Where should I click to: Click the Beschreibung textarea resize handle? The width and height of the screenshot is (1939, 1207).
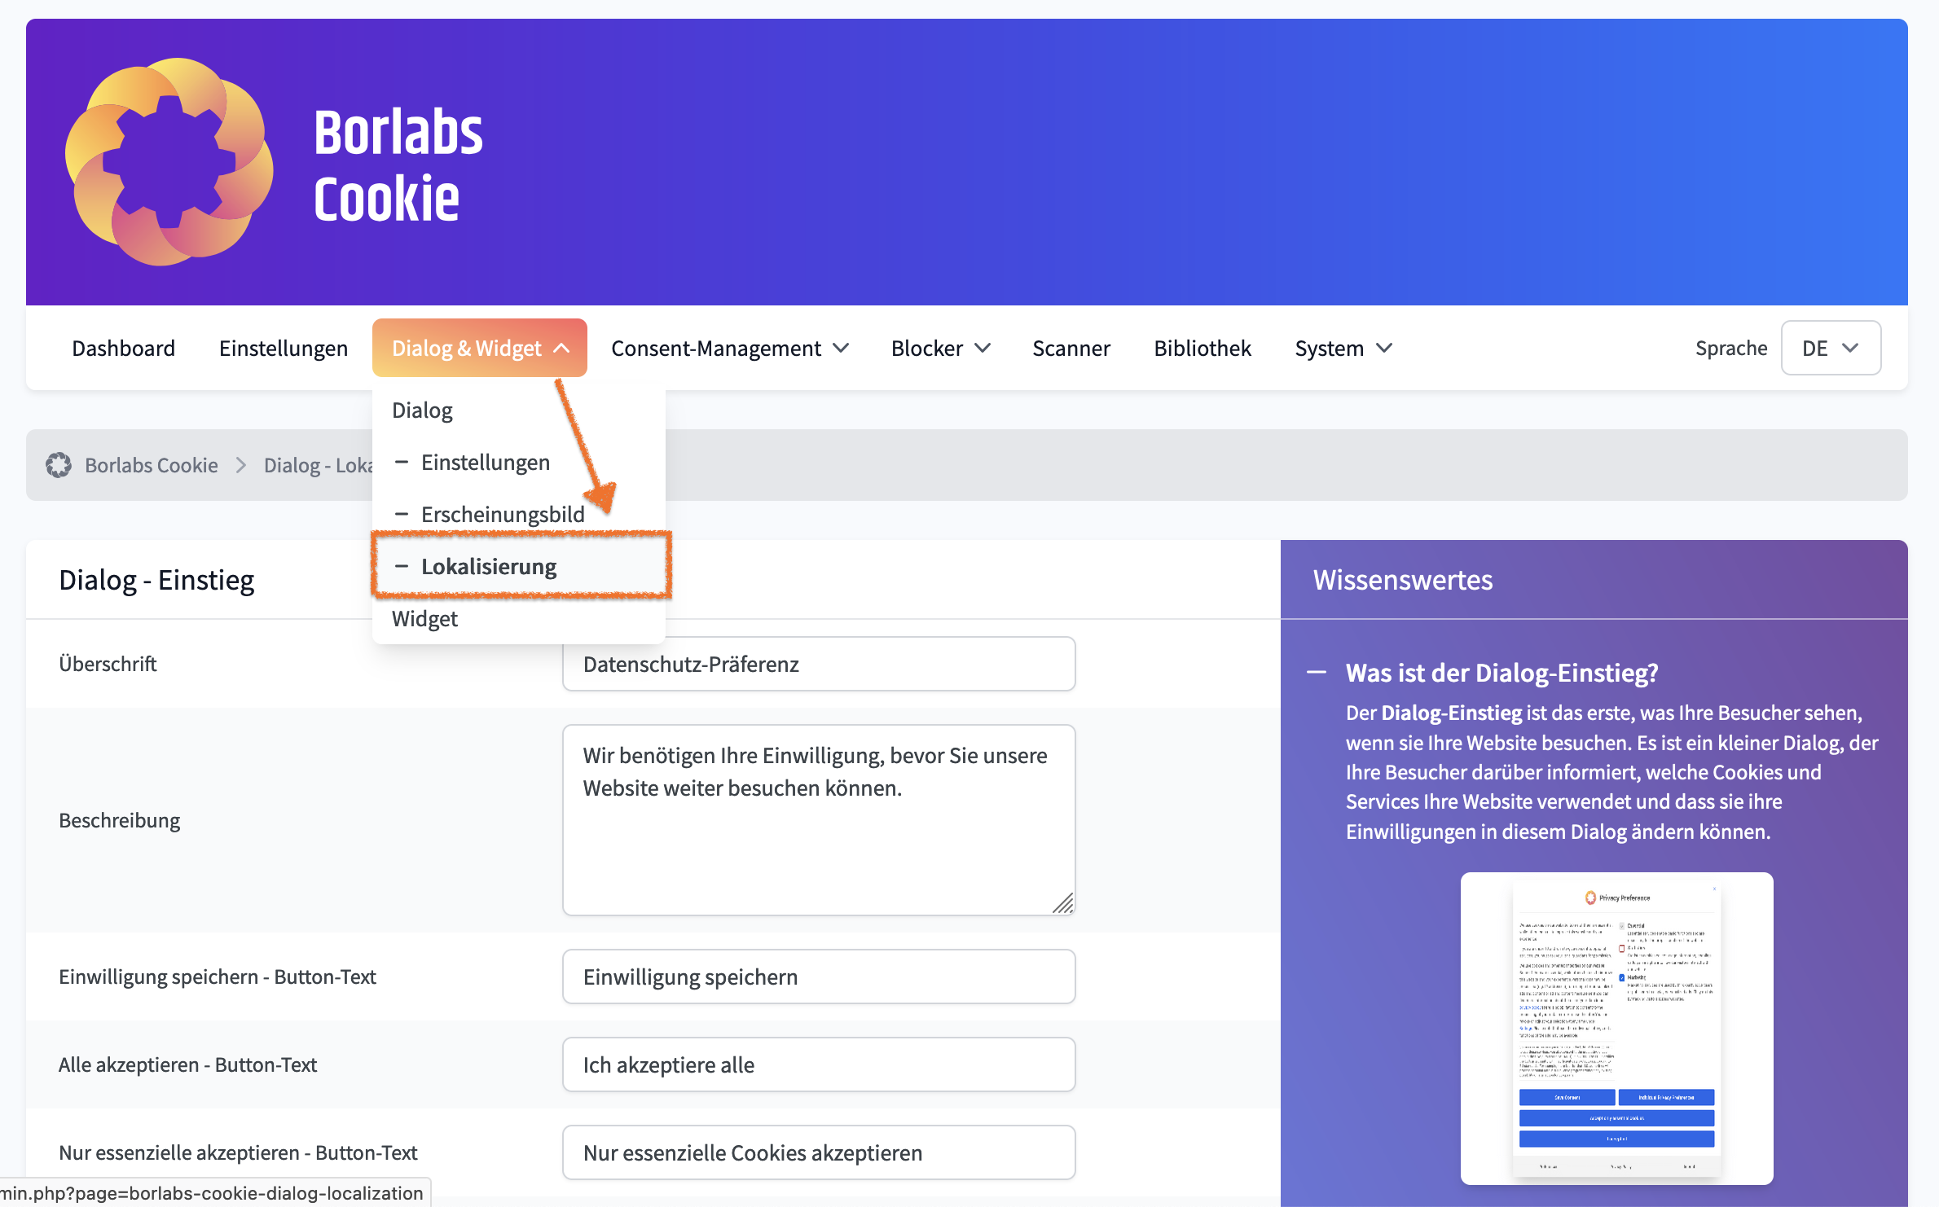tap(1063, 903)
